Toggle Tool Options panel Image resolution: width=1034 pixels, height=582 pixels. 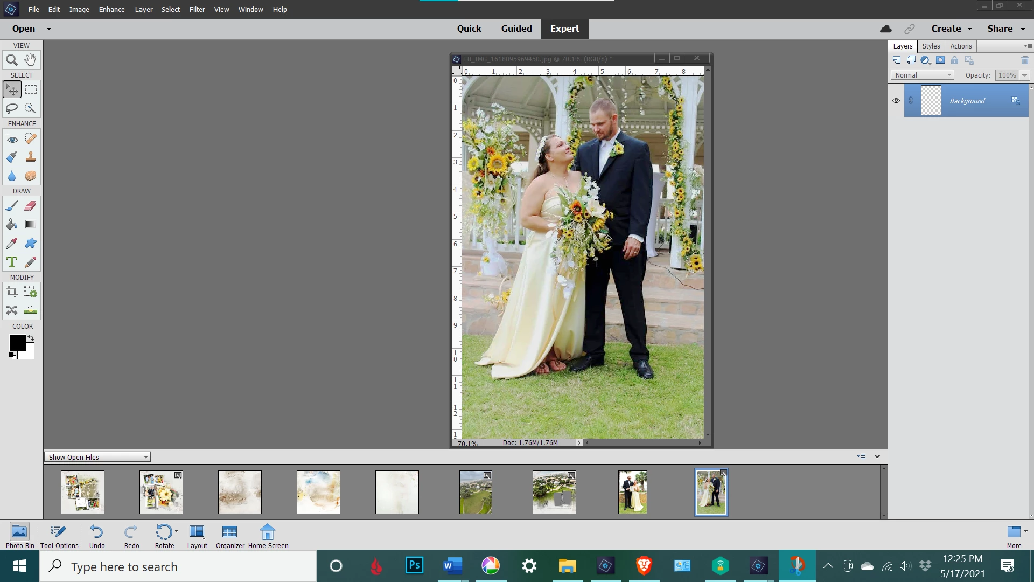(59, 536)
